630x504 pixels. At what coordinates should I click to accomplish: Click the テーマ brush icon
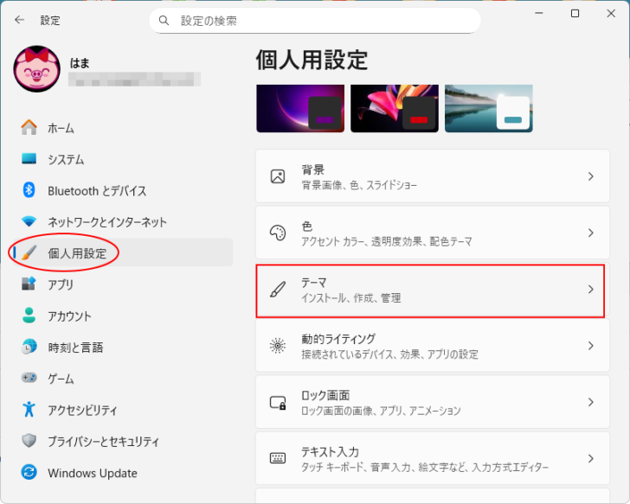click(278, 290)
